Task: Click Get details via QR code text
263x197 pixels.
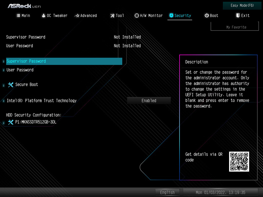Action: pyautogui.click(x=204, y=157)
